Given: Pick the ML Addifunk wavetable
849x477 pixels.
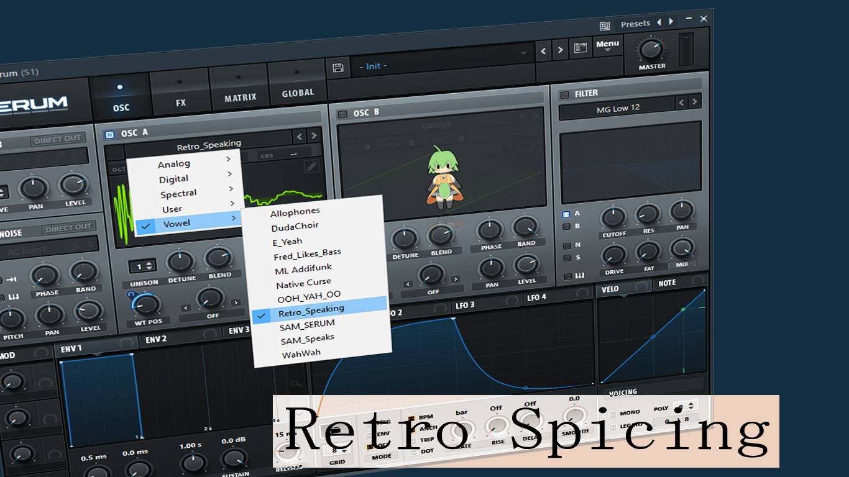Looking at the screenshot, I should [316, 268].
